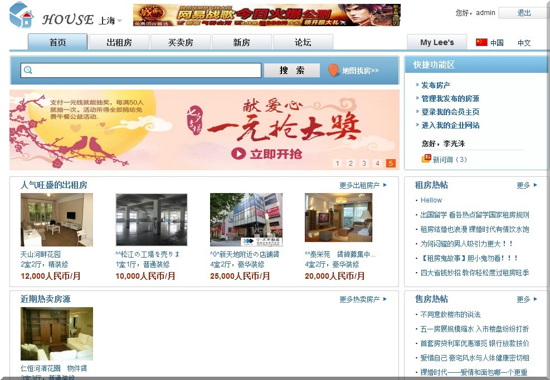
Task: Click the new inquiries 新 badge icon
Action: pos(426,159)
